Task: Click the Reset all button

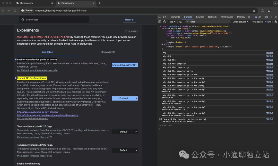Action: click(129, 20)
